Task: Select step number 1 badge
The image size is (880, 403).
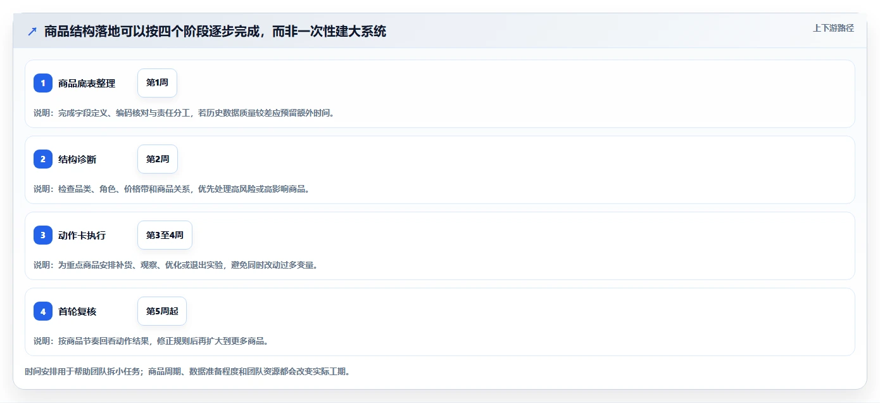Action: [43, 83]
